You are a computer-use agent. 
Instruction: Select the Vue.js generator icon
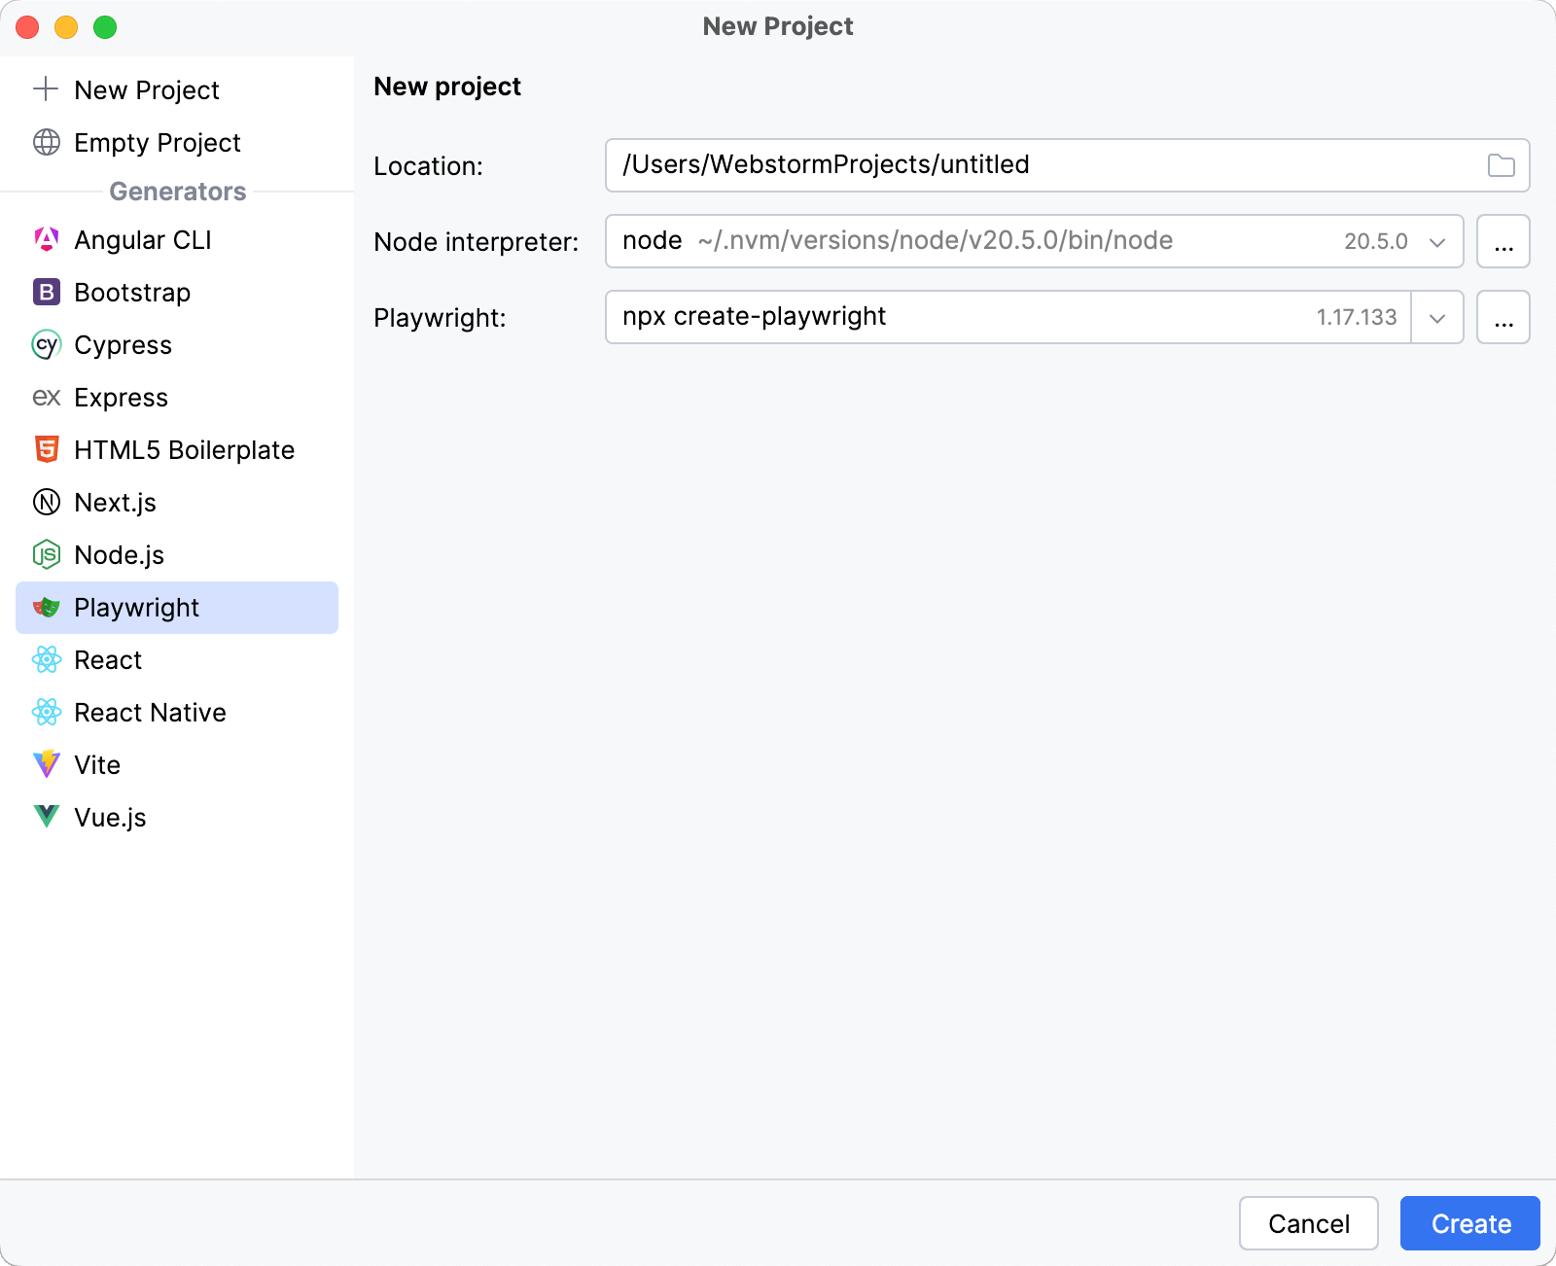coord(47,818)
